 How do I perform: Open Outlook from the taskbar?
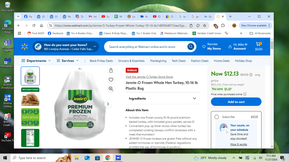tap(87, 158)
